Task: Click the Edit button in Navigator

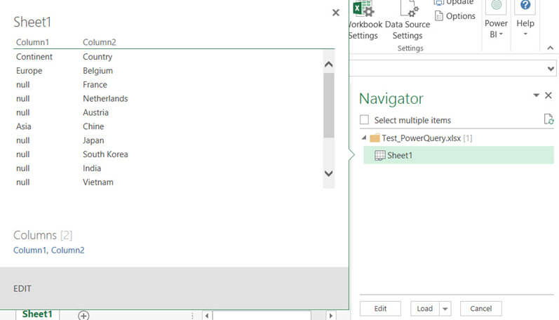Action: click(x=380, y=309)
